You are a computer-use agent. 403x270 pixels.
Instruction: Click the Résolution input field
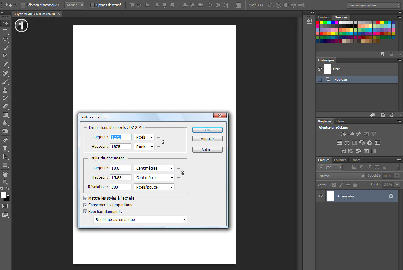click(x=120, y=187)
